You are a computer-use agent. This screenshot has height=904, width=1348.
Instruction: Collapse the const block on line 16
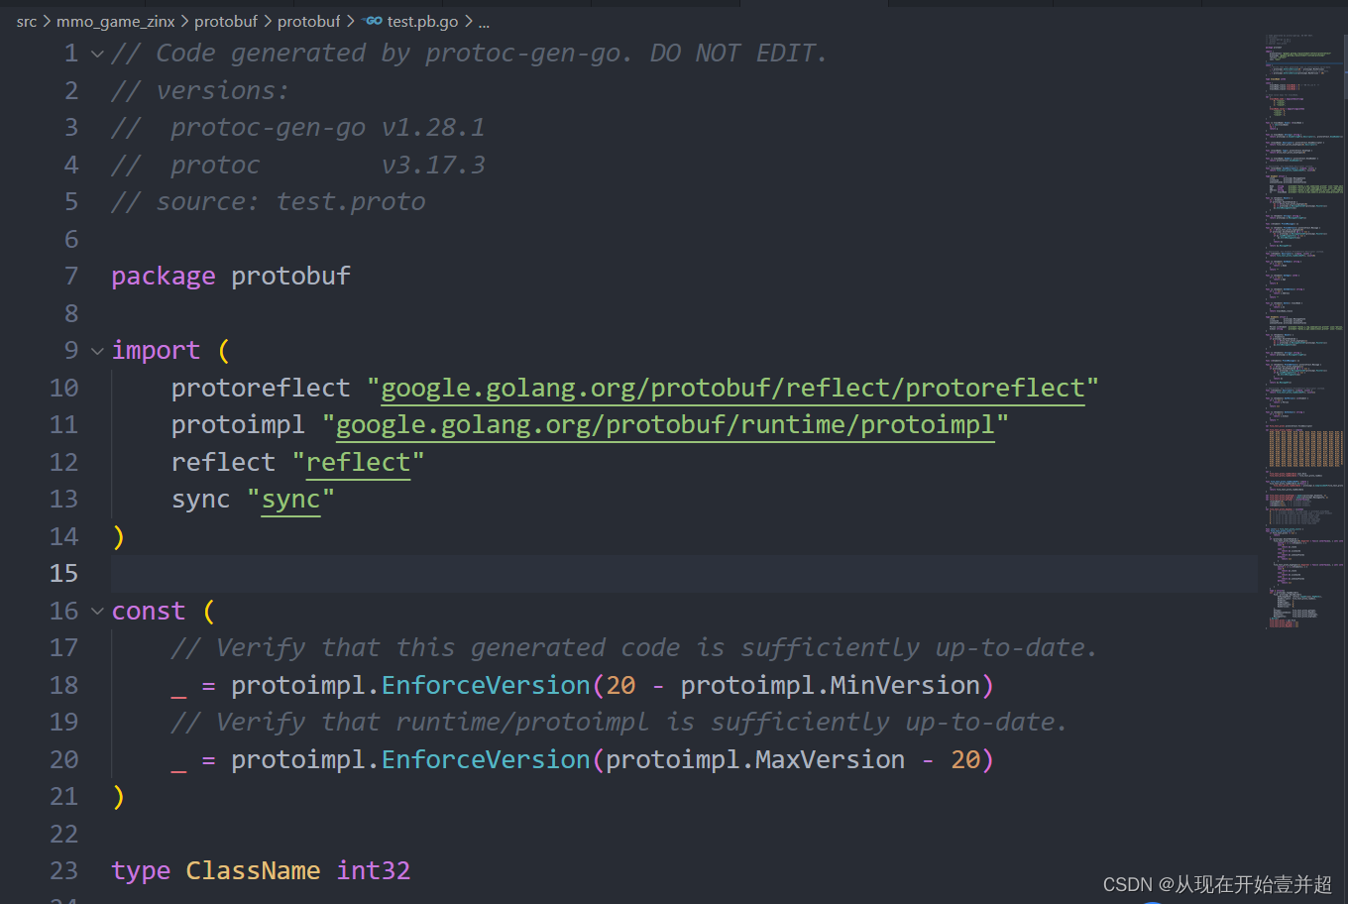point(96,611)
